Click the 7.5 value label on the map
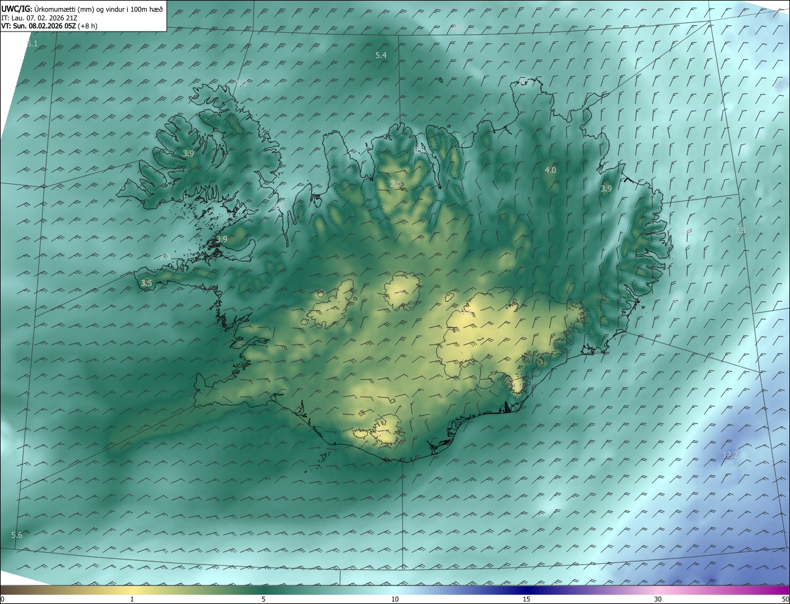 [740, 230]
